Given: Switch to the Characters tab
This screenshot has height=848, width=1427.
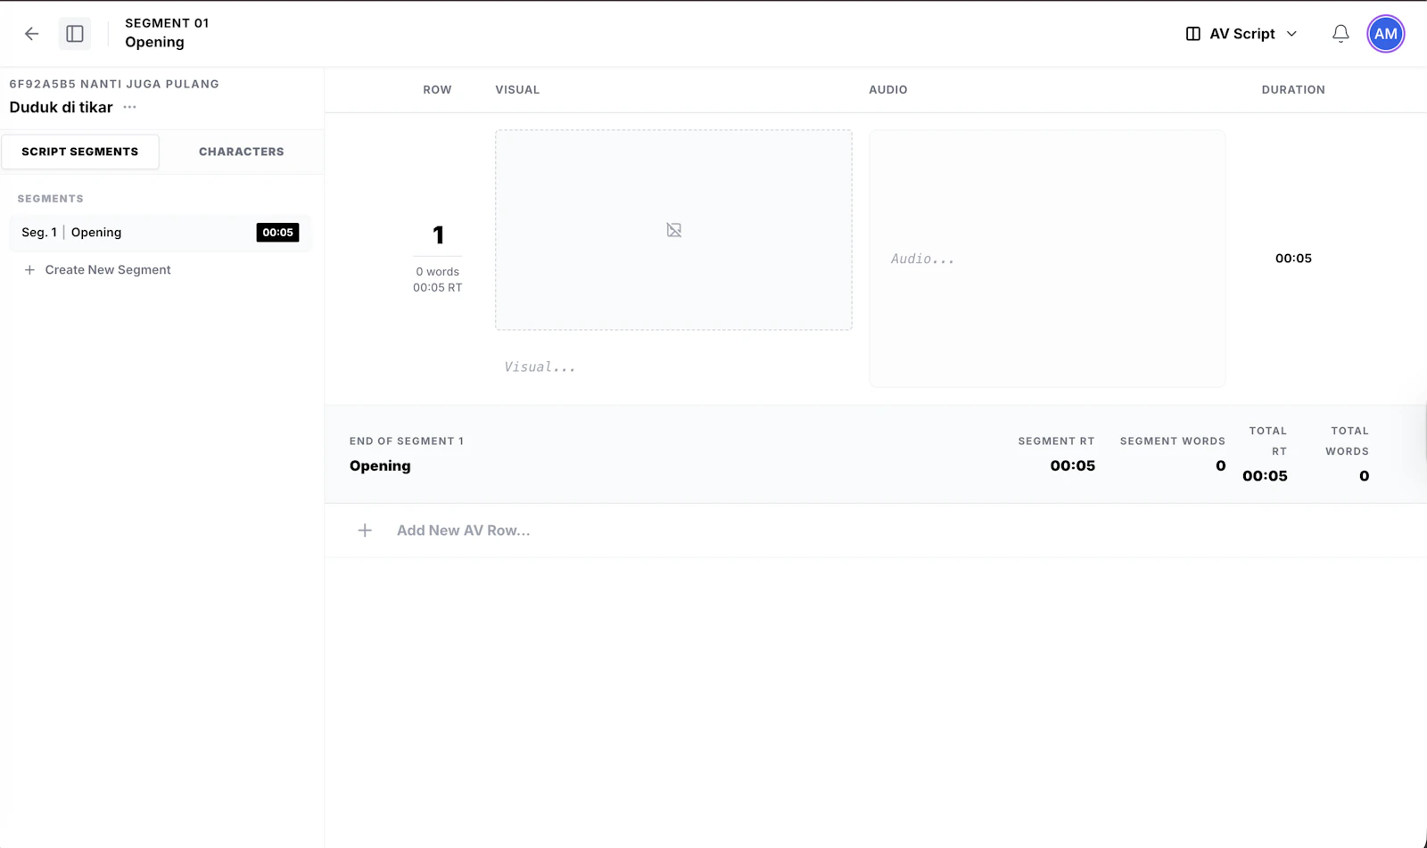Looking at the screenshot, I should tap(242, 152).
